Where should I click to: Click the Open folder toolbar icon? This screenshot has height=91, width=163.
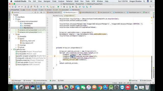10,7
